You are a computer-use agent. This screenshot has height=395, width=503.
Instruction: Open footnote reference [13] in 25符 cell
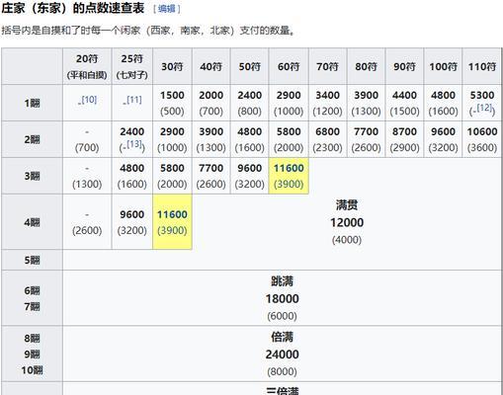click(134, 144)
